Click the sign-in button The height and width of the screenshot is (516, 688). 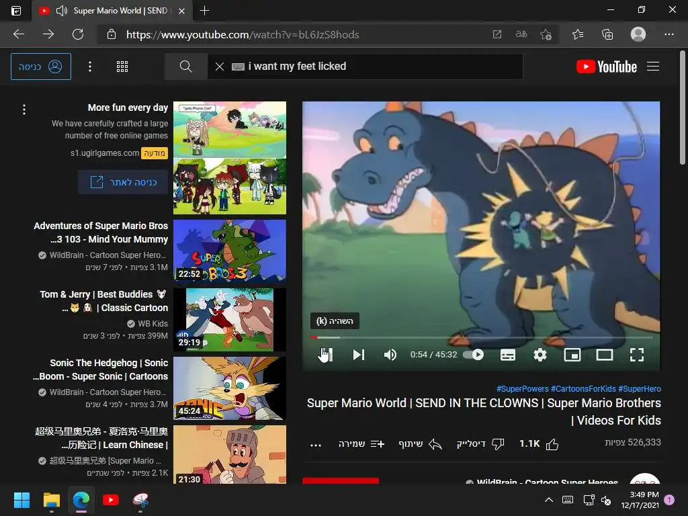pyautogui.click(x=41, y=67)
